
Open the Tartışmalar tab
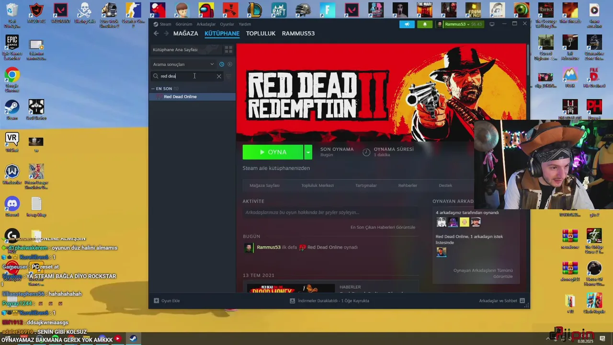366,185
